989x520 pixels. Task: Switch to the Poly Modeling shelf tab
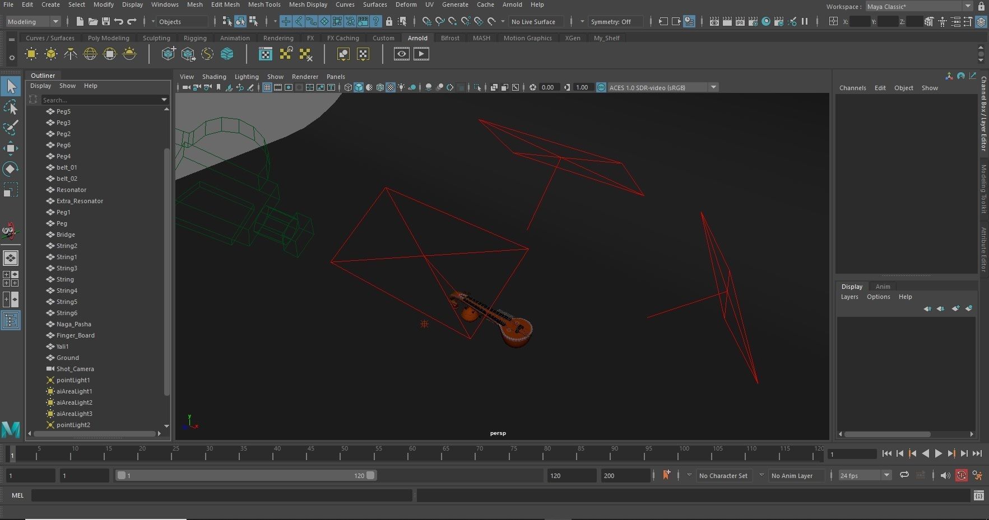109,38
